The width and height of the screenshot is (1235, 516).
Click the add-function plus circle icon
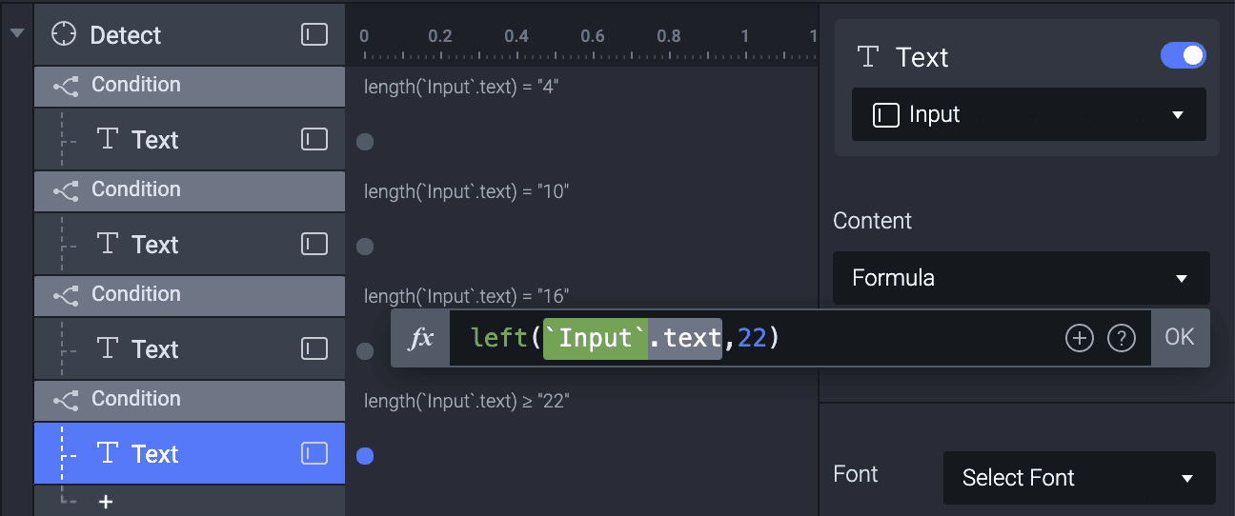pos(1079,338)
